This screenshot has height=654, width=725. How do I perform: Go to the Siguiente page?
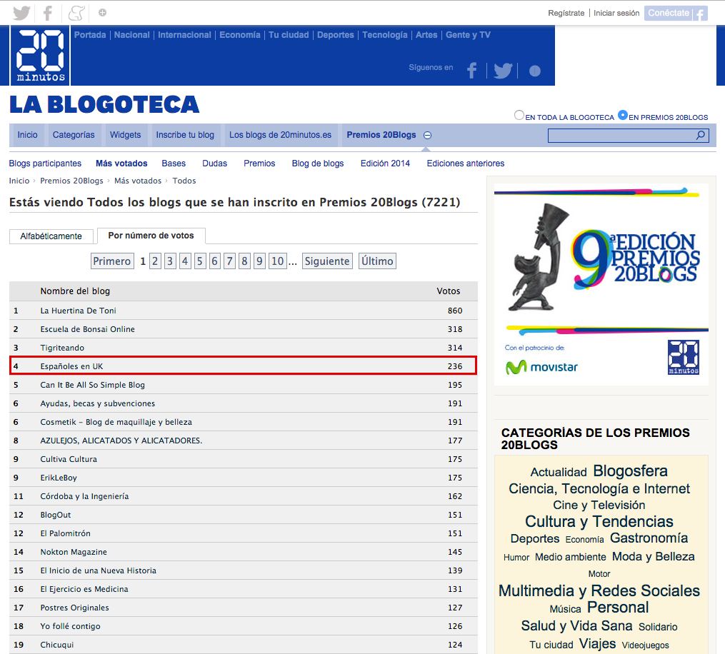pyautogui.click(x=327, y=261)
